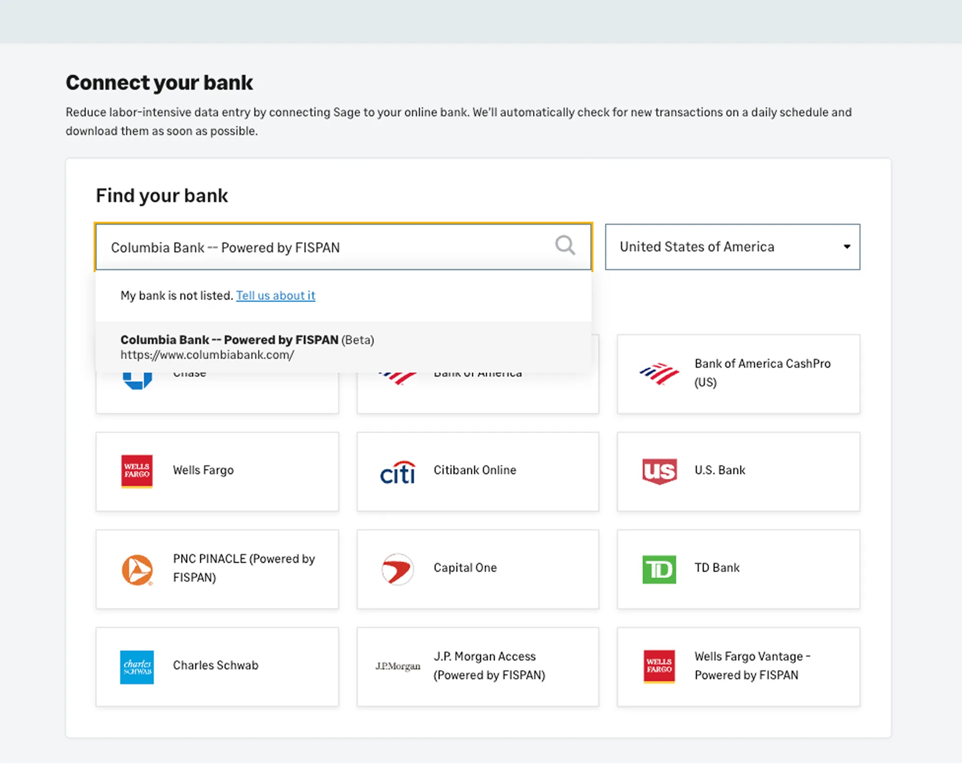This screenshot has width=962, height=764.
Task: Click the Bank of America CashPro logo
Action: 659,374
